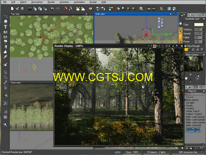Screen dimensions: 206x155
Task: Click the save picture icon in Render Display
Action: [x=177, y=46]
